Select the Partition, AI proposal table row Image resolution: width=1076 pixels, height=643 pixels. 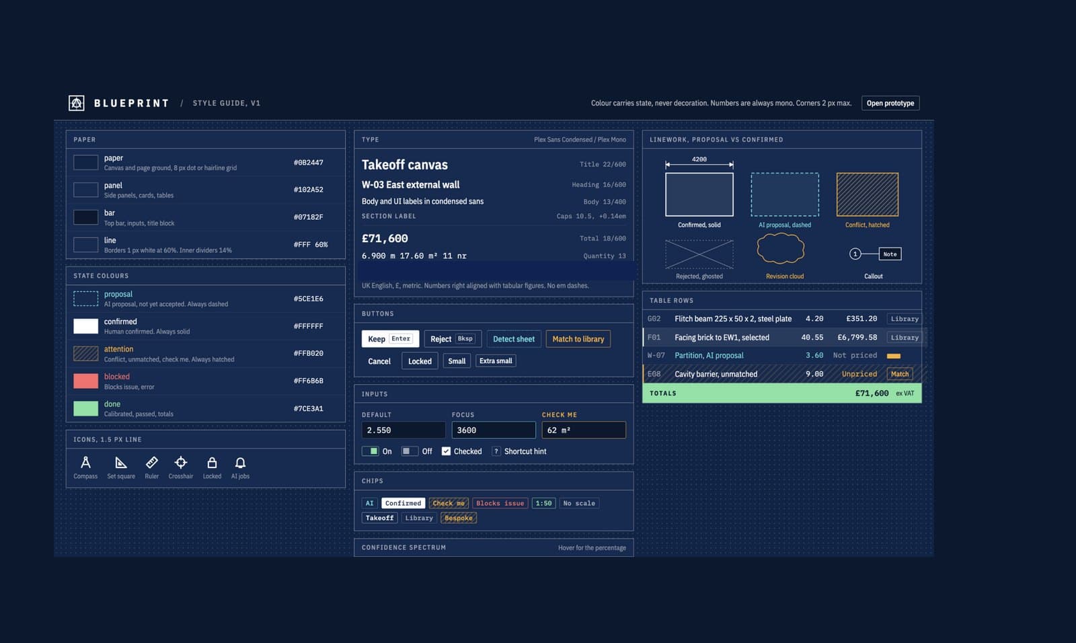[782, 355]
